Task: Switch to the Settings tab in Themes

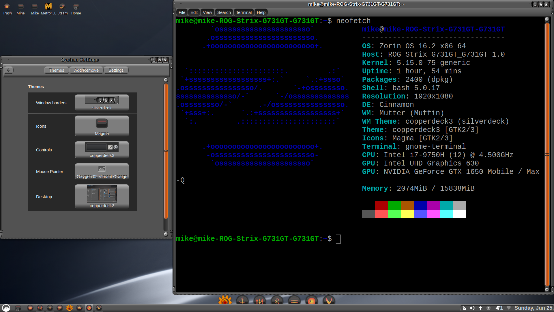Action: tap(116, 70)
